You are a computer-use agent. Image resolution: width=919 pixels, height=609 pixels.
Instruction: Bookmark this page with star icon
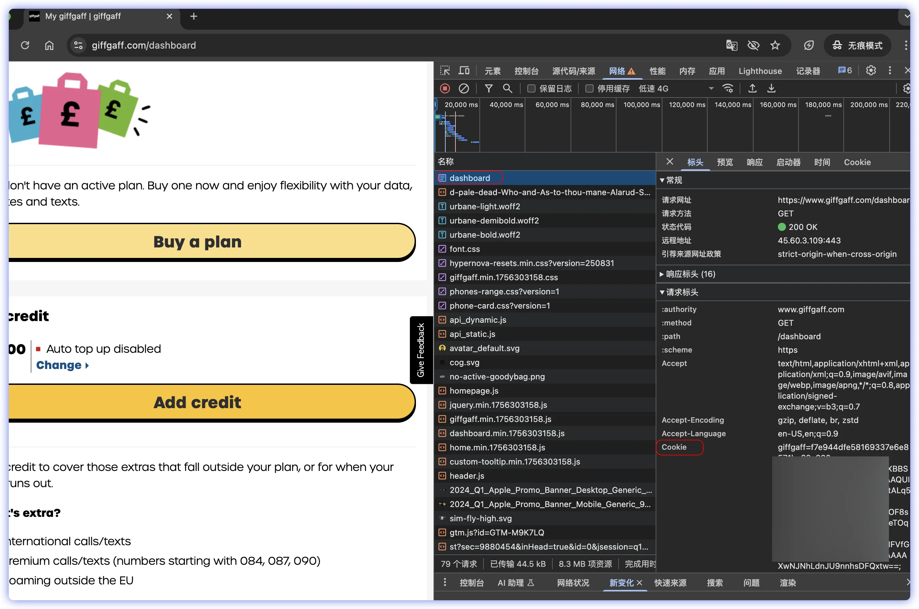[774, 46]
